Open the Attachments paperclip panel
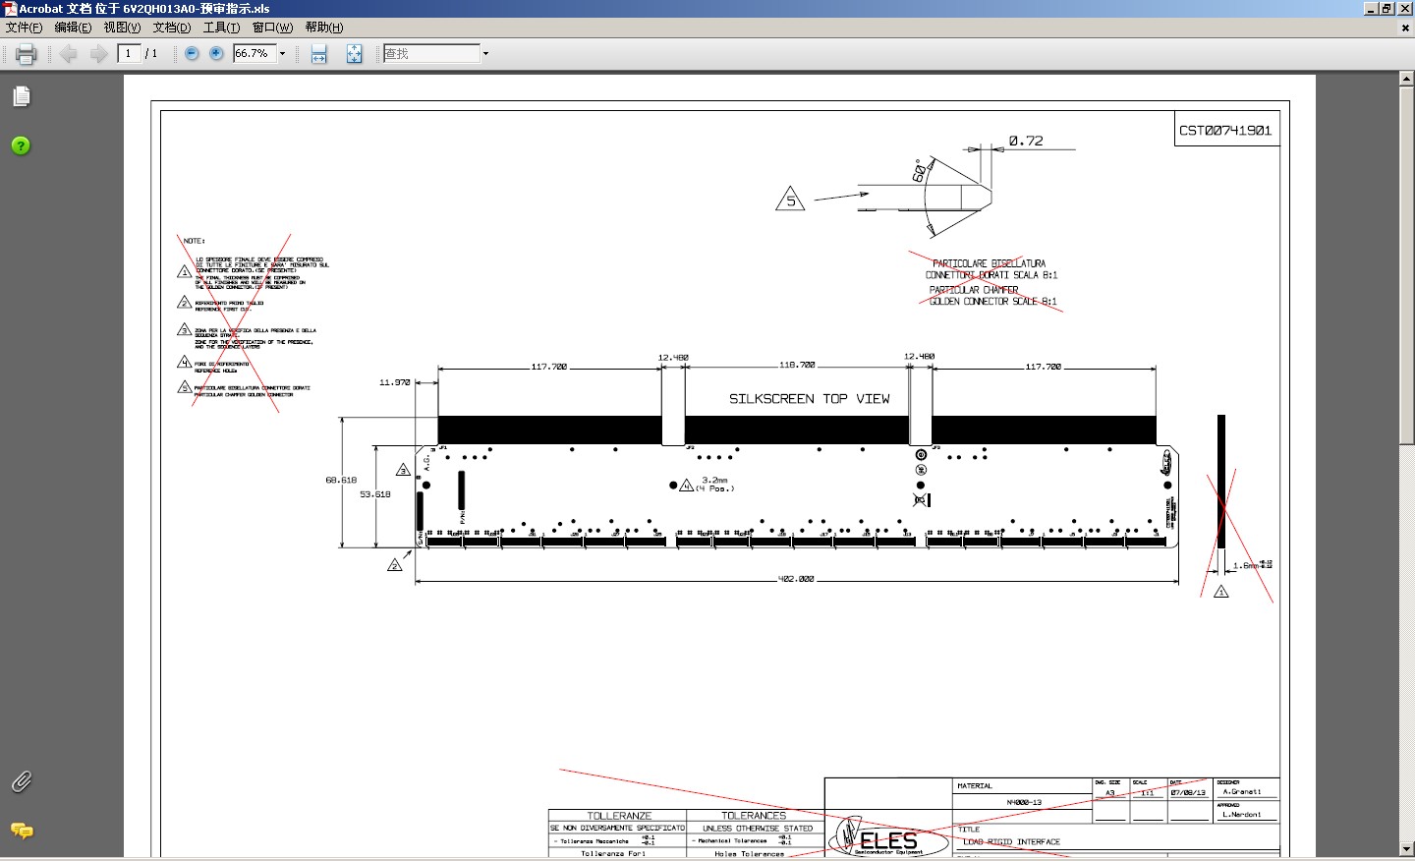The height and width of the screenshot is (861, 1415). (21, 781)
